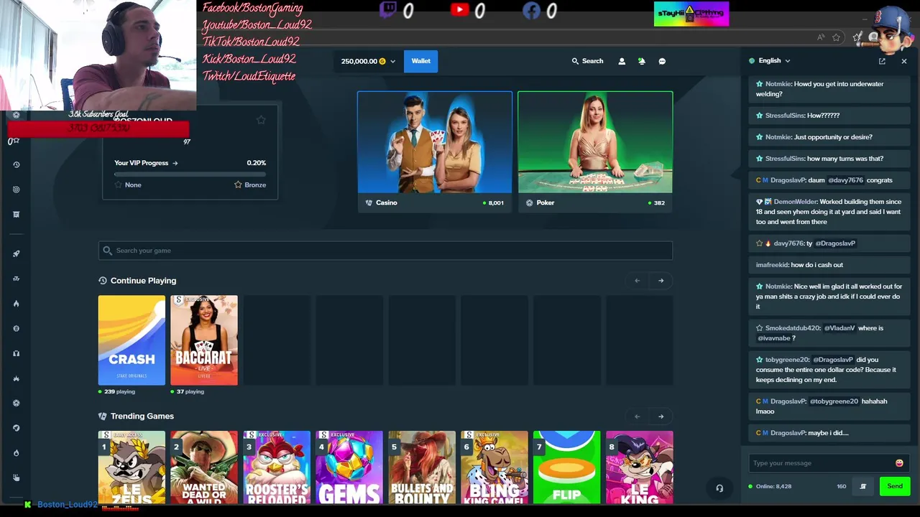Click the Bronze VIP level label
Screen dimensions: 920x517
[x=255, y=185]
